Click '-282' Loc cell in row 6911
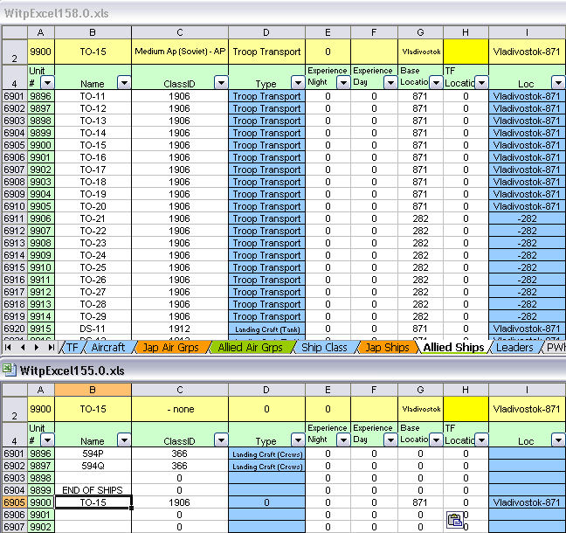 click(527, 218)
